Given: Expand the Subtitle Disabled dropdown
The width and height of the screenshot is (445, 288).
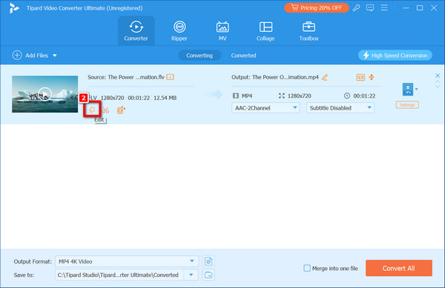Looking at the screenshot, I should (340, 108).
